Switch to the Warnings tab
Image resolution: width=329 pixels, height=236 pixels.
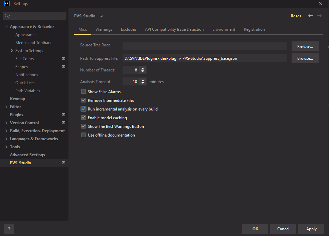tap(104, 29)
